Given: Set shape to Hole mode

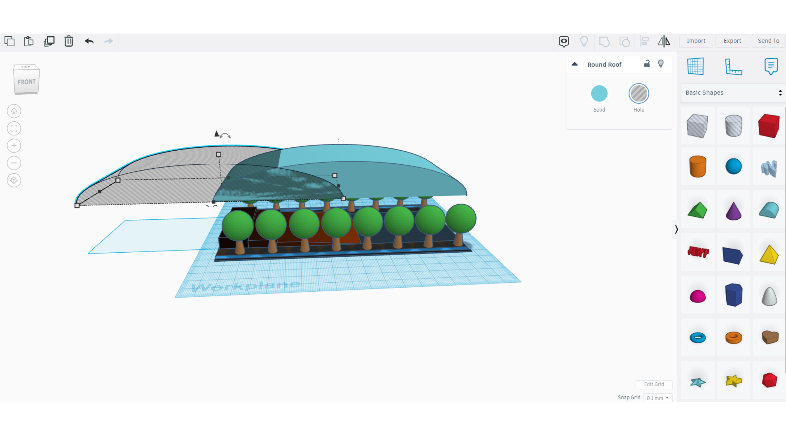Looking at the screenshot, I should point(639,94).
